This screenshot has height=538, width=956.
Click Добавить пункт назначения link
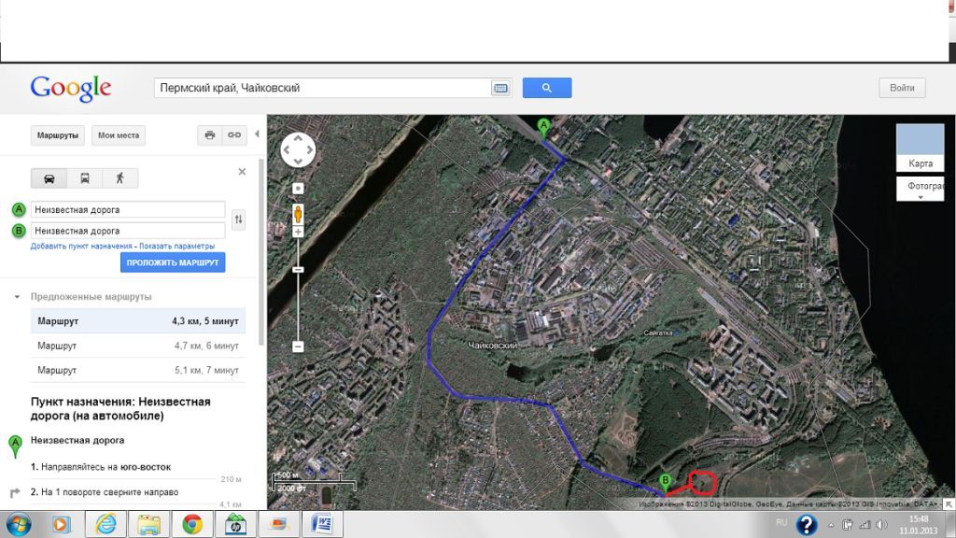(x=81, y=246)
